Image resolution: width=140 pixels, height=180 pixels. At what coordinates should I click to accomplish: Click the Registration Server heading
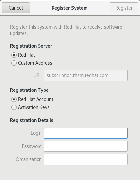[x=31, y=46]
